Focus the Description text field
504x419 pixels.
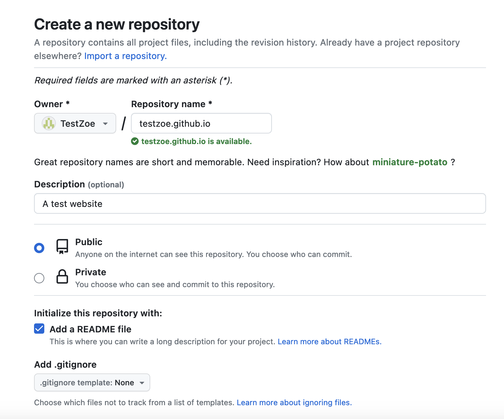click(260, 204)
